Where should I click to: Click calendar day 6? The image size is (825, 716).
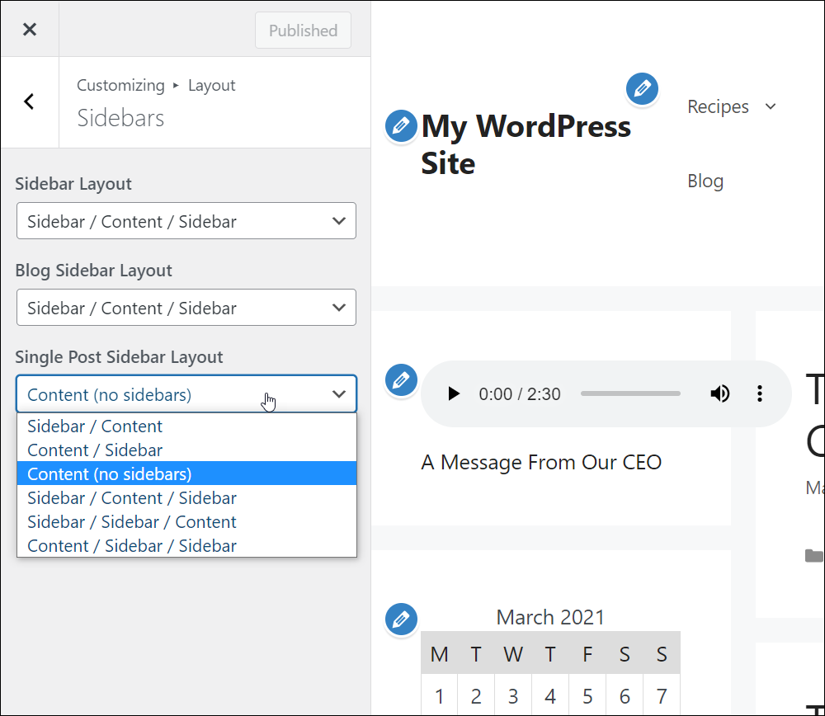coord(625,696)
